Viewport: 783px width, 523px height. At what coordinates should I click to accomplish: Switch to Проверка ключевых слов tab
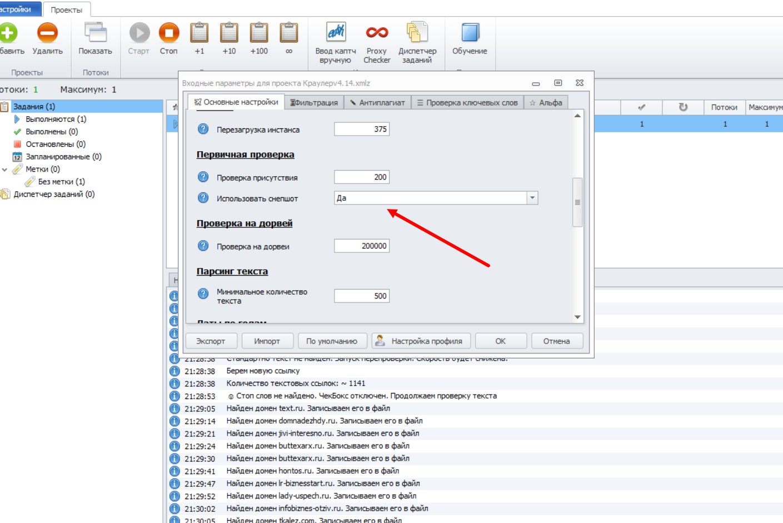pyautogui.click(x=467, y=103)
